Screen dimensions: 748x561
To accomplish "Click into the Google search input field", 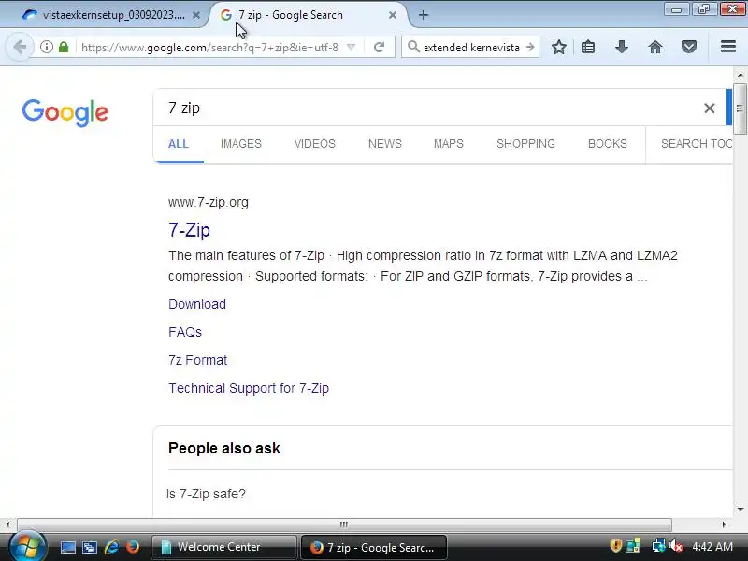I will [429, 108].
